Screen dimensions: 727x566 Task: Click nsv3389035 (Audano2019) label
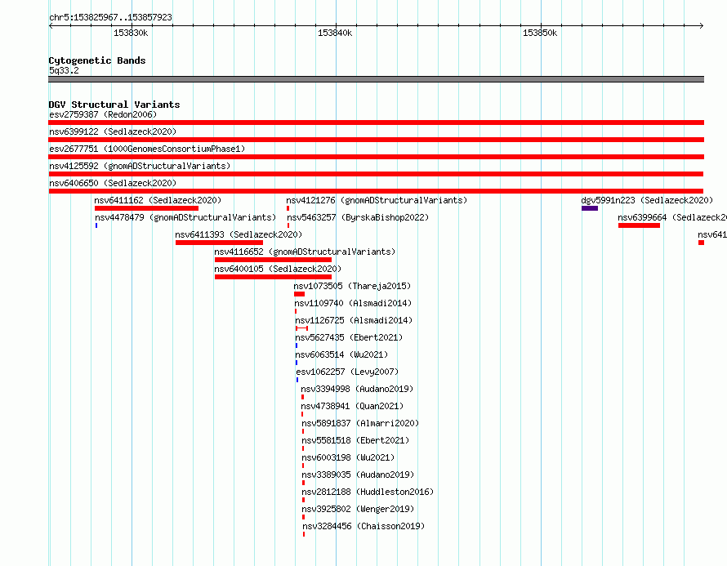pyautogui.click(x=358, y=475)
